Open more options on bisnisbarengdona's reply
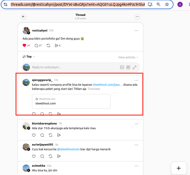190x175 pixels. point(136,124)
